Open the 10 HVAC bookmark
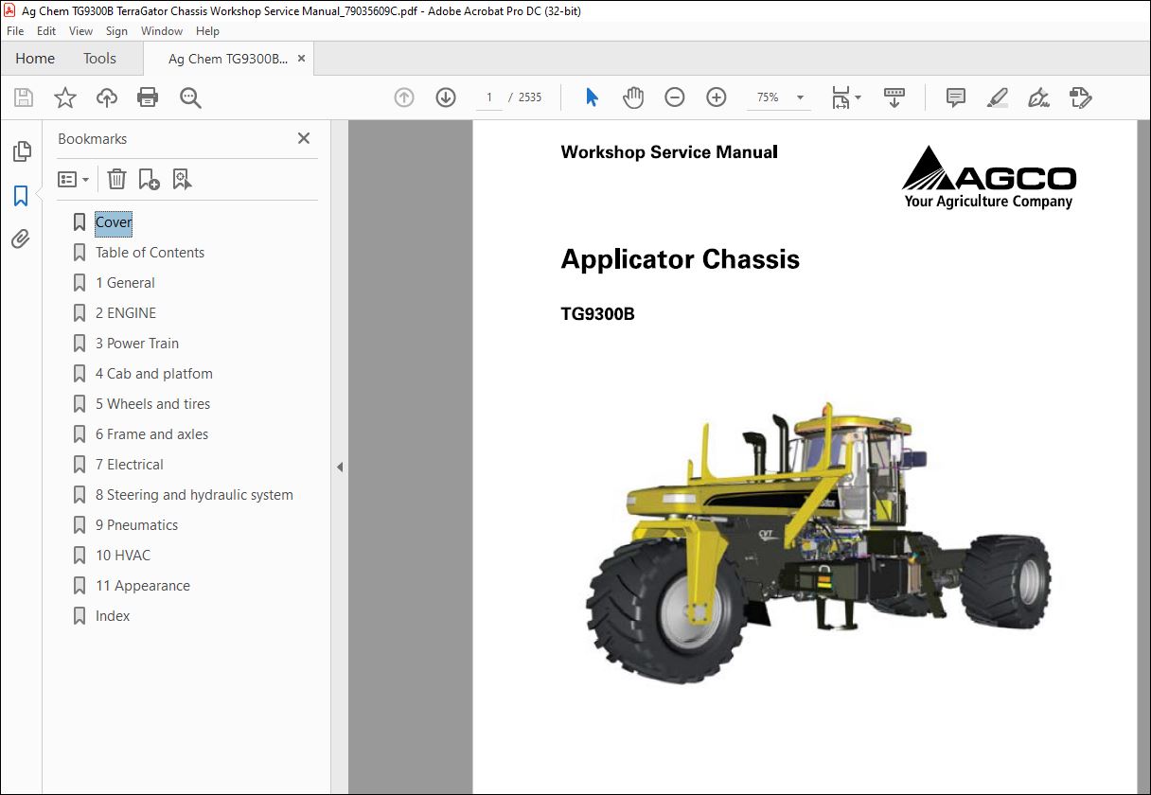 [x=123, y=556]
